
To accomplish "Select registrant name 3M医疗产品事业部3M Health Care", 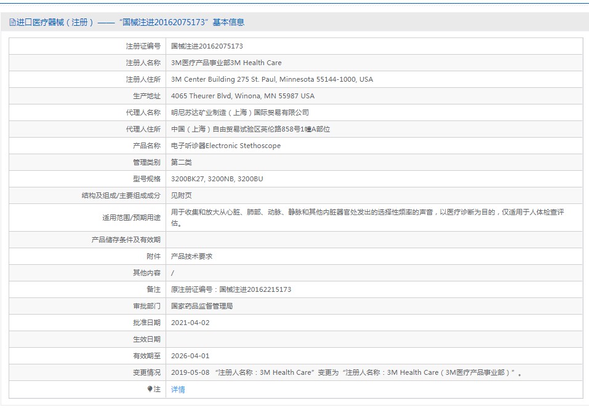I will [x=226, y=63].
